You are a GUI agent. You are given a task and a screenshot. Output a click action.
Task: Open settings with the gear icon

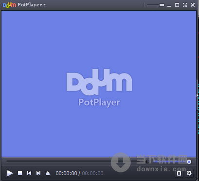pos(189,173)
